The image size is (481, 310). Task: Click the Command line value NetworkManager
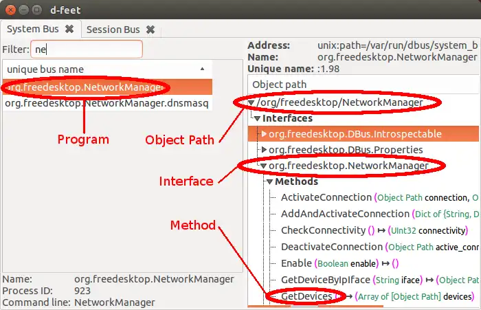pos(115,302)
